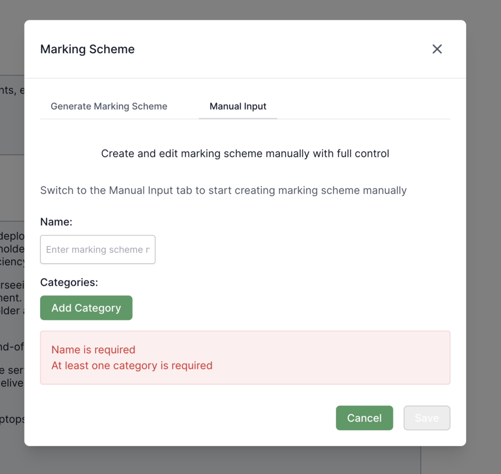The image size is (501, 474).
Task: Switch to Generate Marking Scheme tab
Action: tap(109, 106)
